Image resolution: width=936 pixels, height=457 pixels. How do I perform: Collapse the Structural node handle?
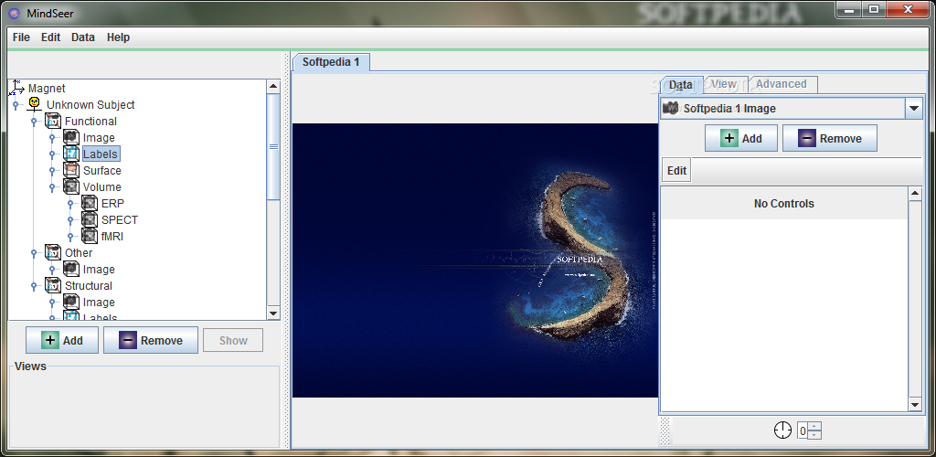pos(34,286)
